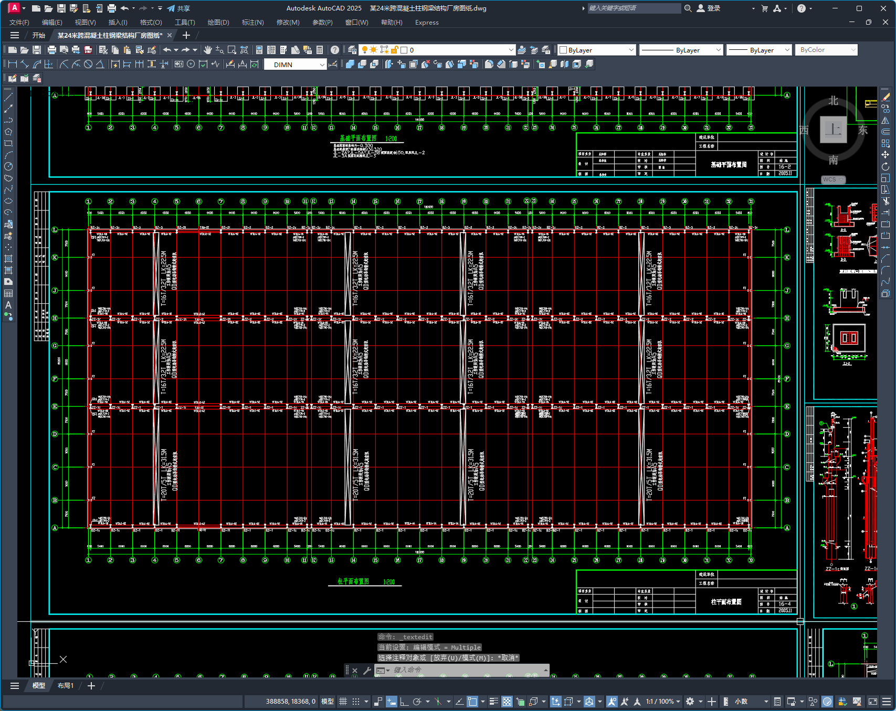Open the 1:1 / 100% annotation scale dropdown

(x=663, y=702)
